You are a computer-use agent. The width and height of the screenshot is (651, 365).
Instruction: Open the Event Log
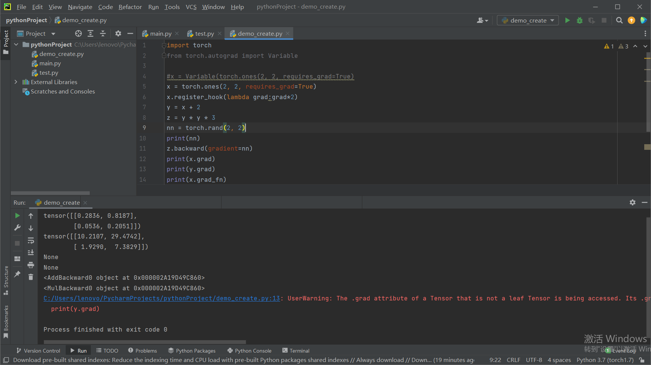point(621,351)
